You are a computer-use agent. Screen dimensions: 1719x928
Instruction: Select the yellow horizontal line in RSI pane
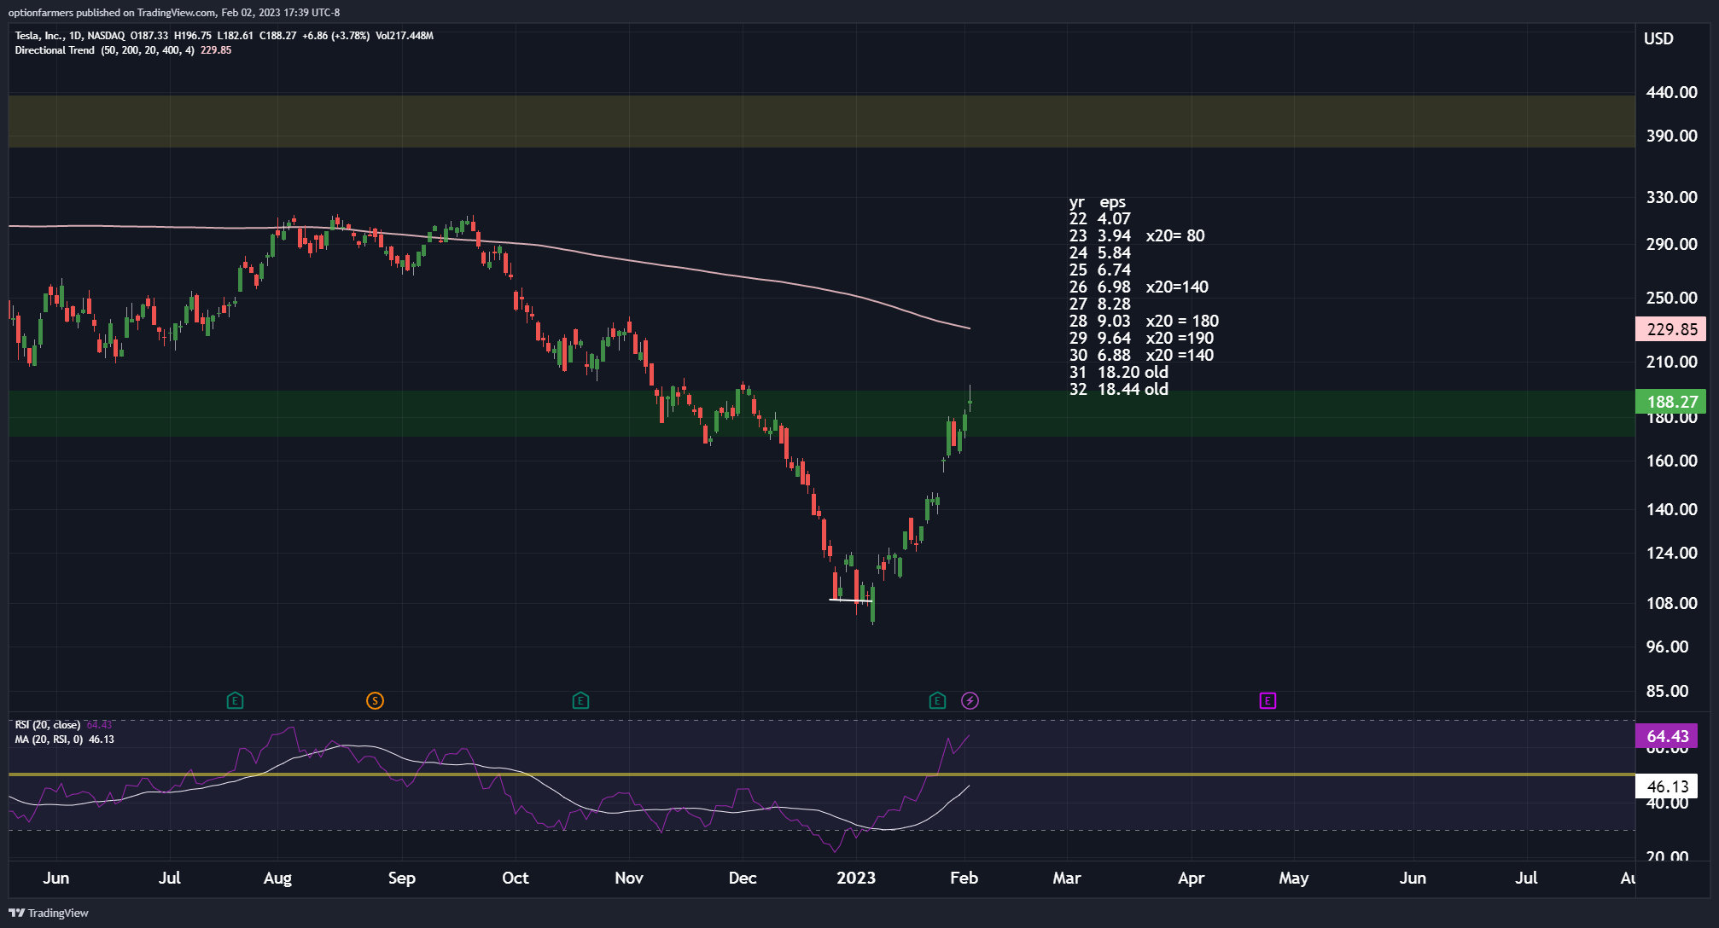point(821,774)
